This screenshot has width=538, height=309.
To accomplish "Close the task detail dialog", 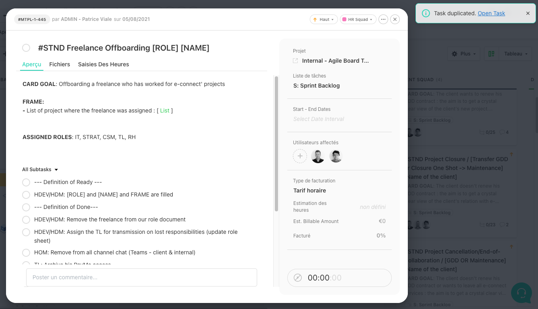I will pyautogui.click(x=395, y=19).
